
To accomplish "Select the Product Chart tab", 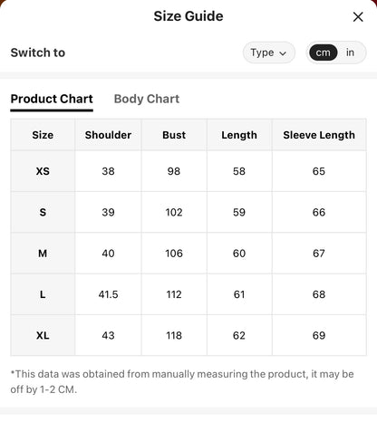I will coord(52,99).
